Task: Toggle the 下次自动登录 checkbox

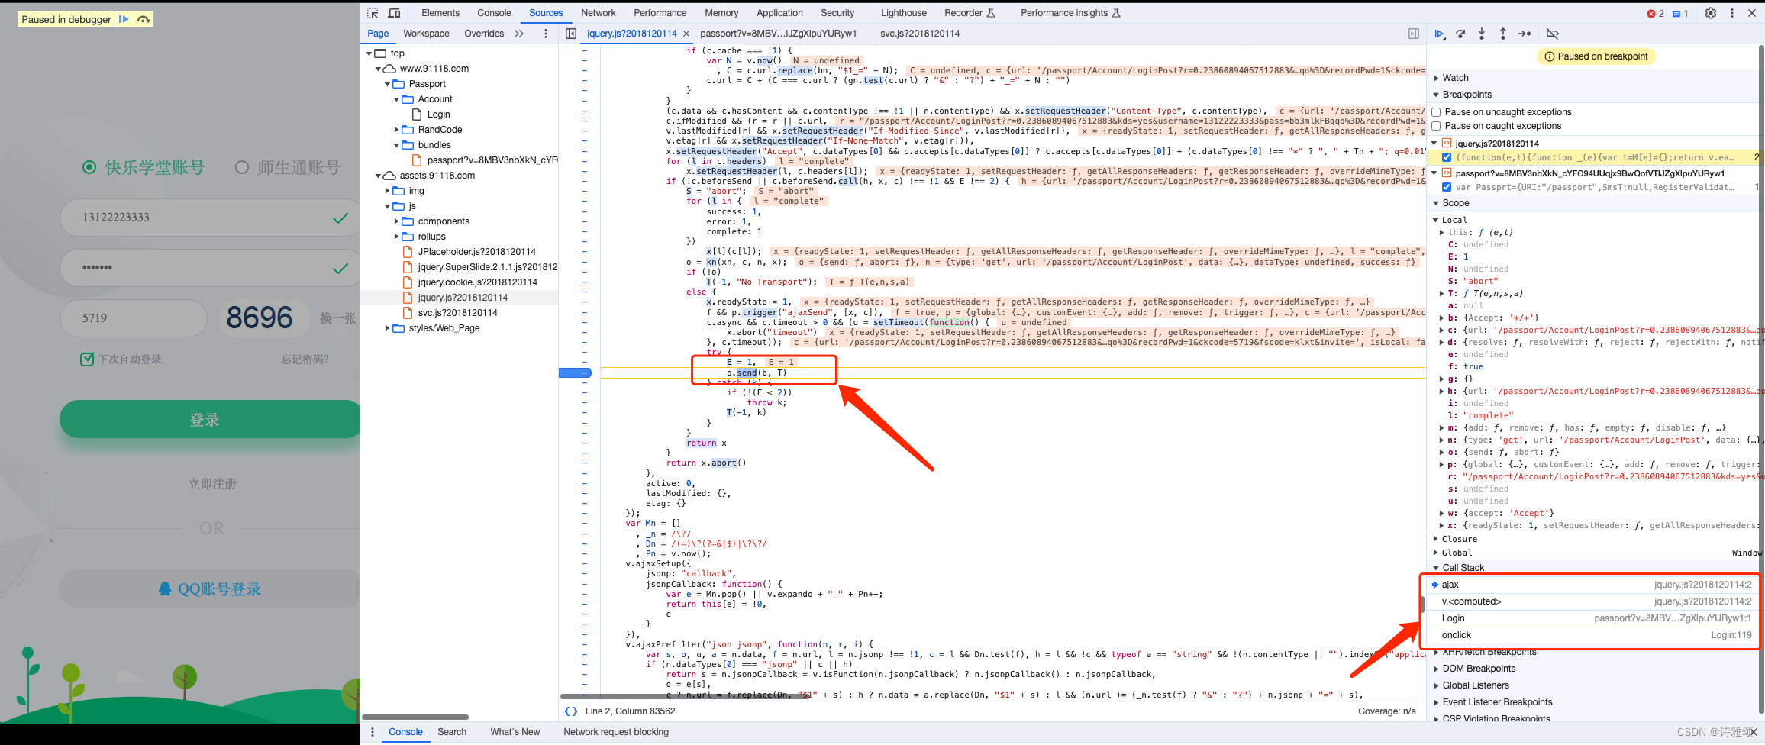Action: [x=87, y=360]
